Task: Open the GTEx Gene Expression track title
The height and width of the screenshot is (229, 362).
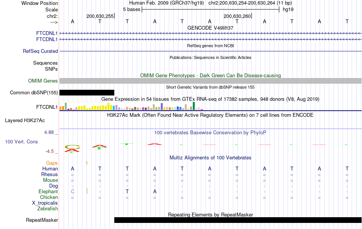Action: pos(210,99)
